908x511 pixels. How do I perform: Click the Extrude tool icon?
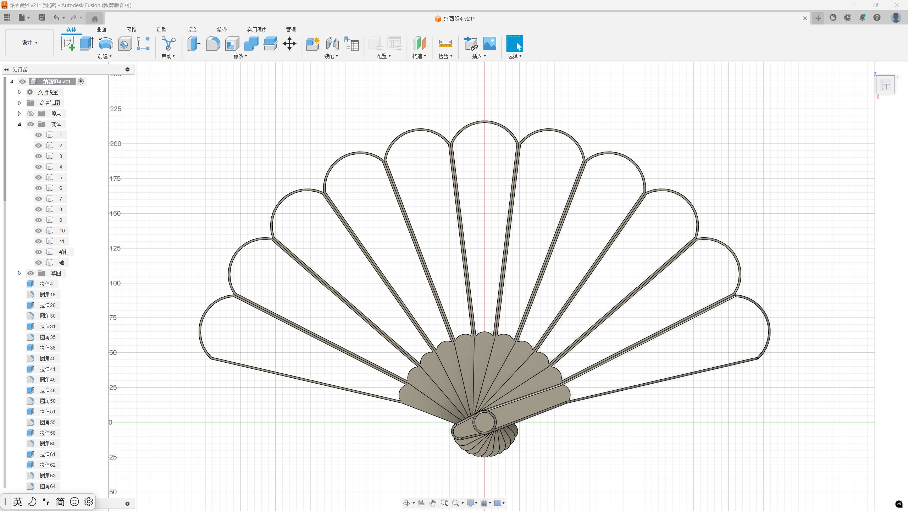point(87,44)
